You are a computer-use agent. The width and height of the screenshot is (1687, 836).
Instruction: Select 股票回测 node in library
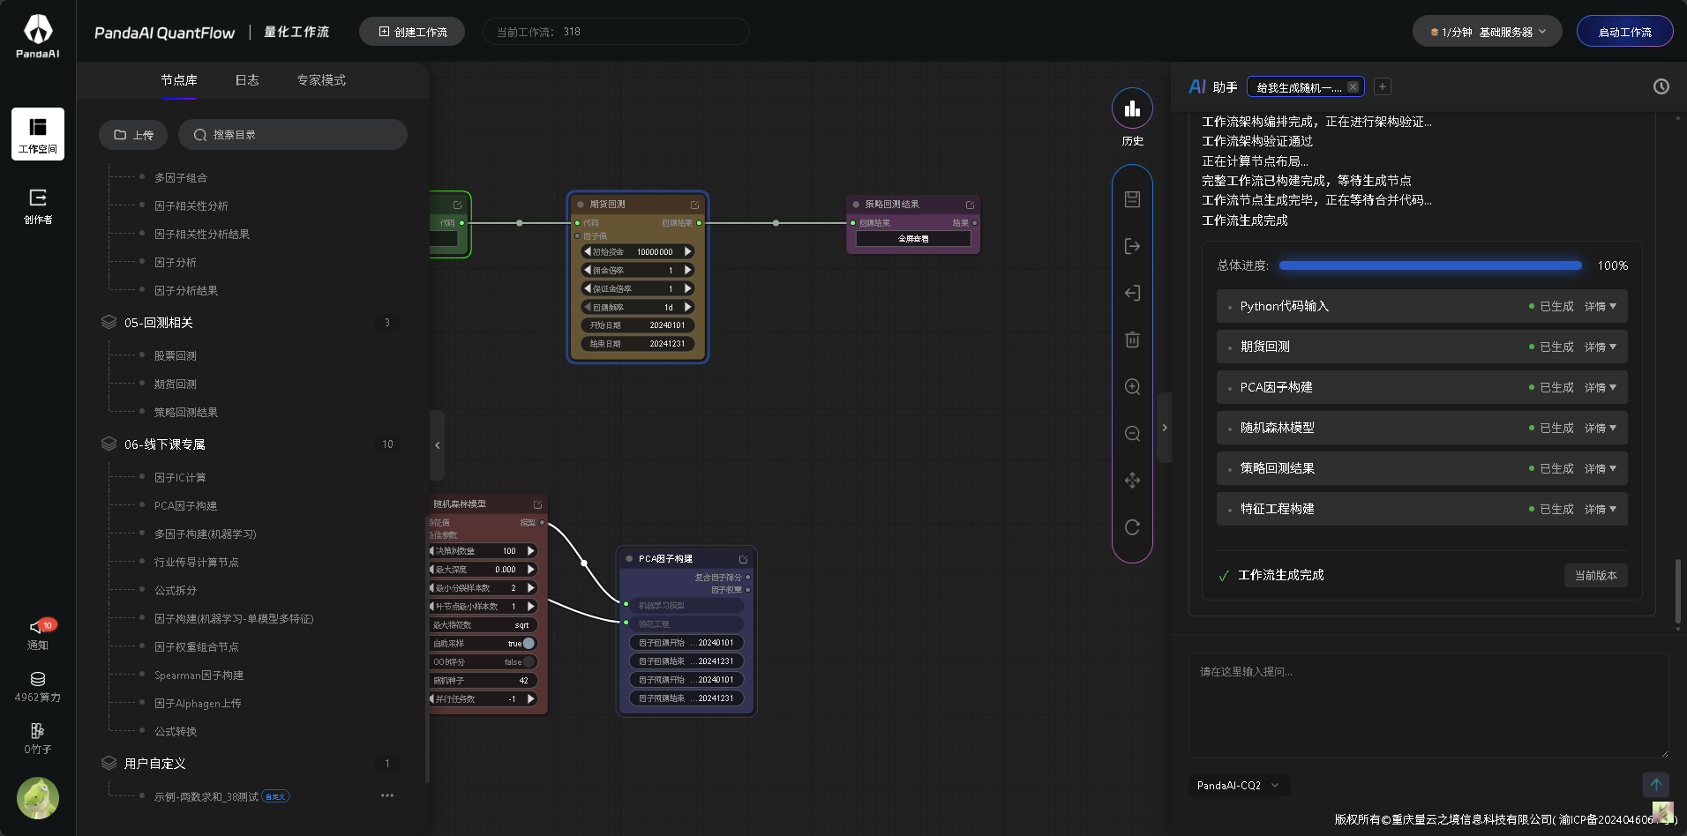pos(176,356)
